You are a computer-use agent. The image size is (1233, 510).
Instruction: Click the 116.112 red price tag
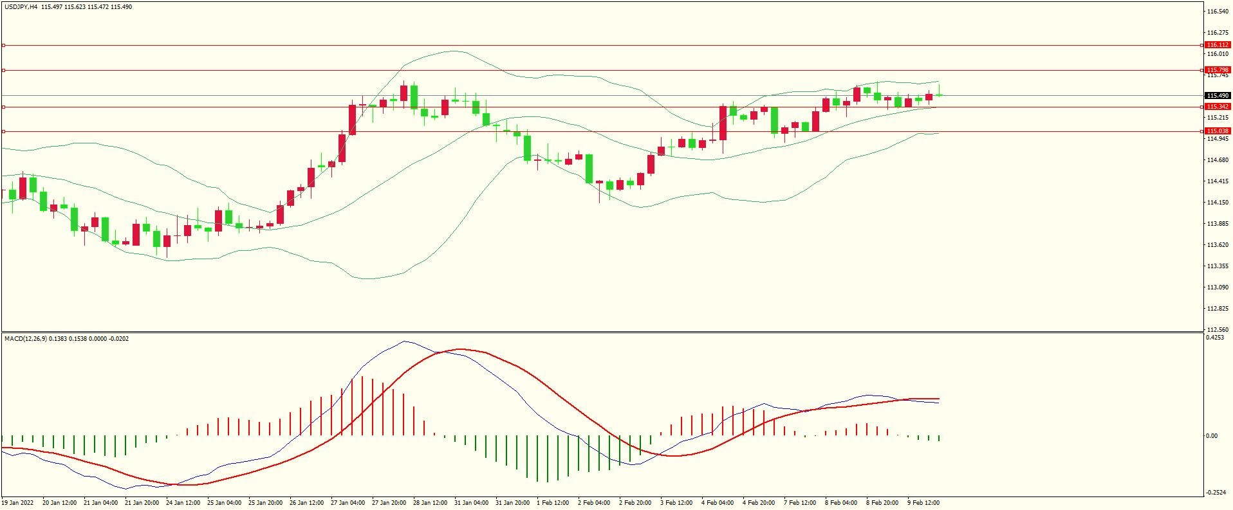coord(1217,45)
